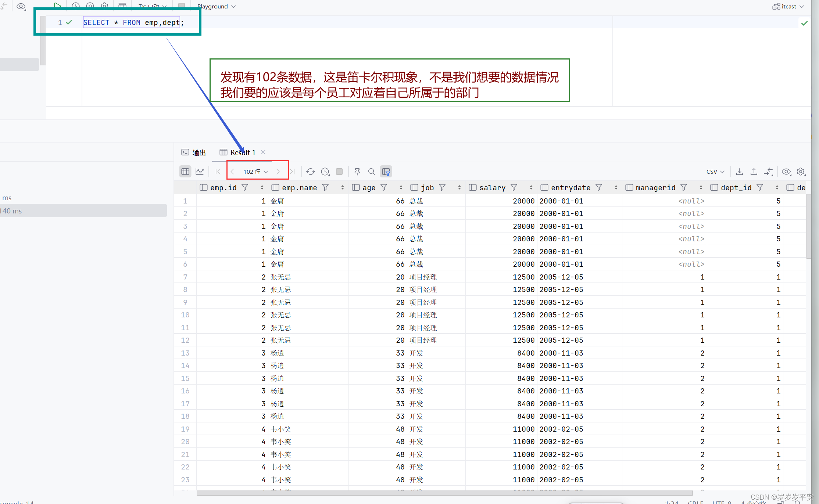Open auto-refresh interval clock

pyautogui.click(x=325, y=172)
